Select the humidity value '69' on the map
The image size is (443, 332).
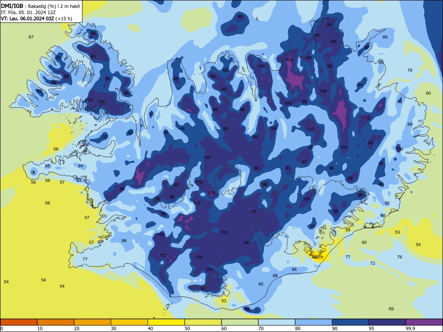point(391,309)
